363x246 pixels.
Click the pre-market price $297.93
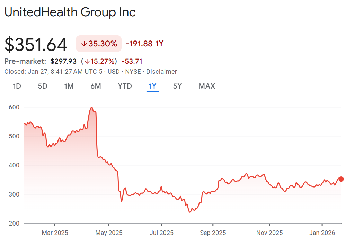click(64, 62)
